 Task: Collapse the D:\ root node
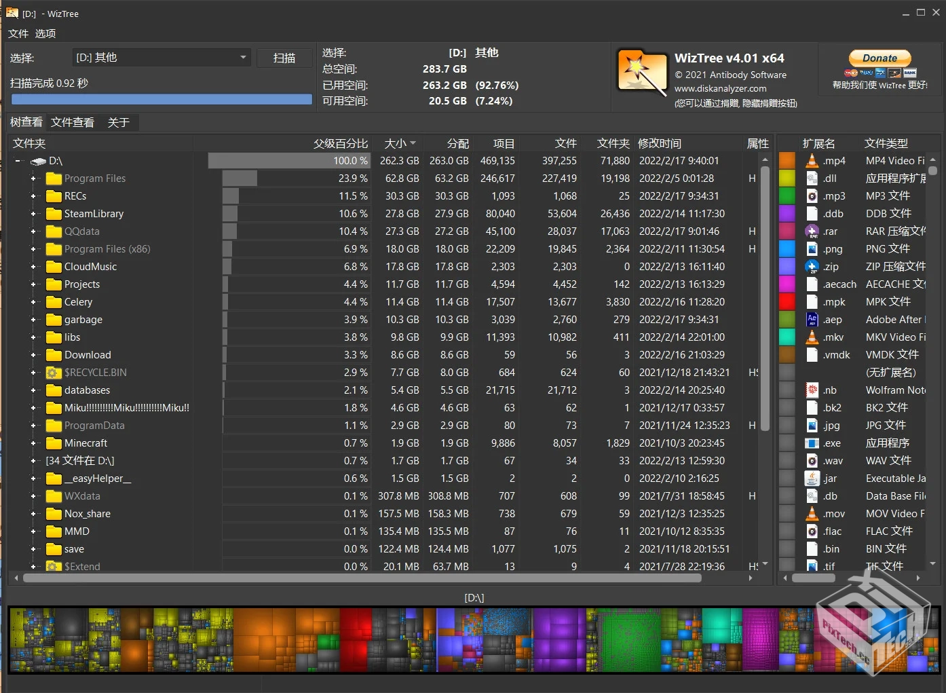coord(17,161)
